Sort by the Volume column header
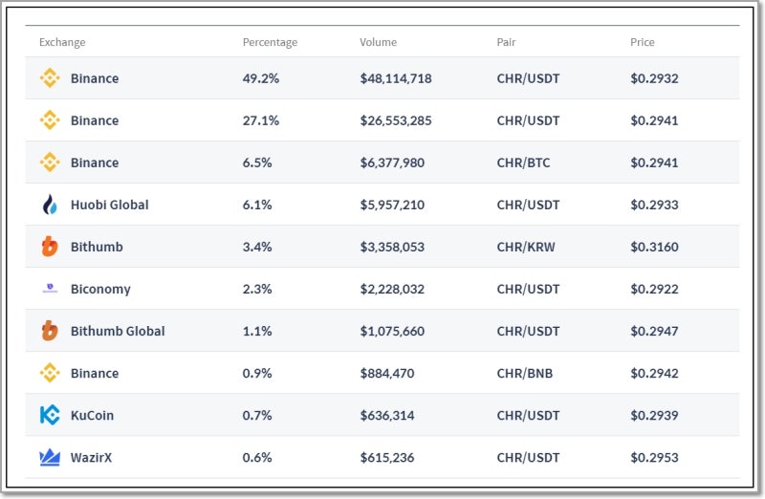Image resolution: width=765 pixels, height=499 pixels. tap(378, 42)
